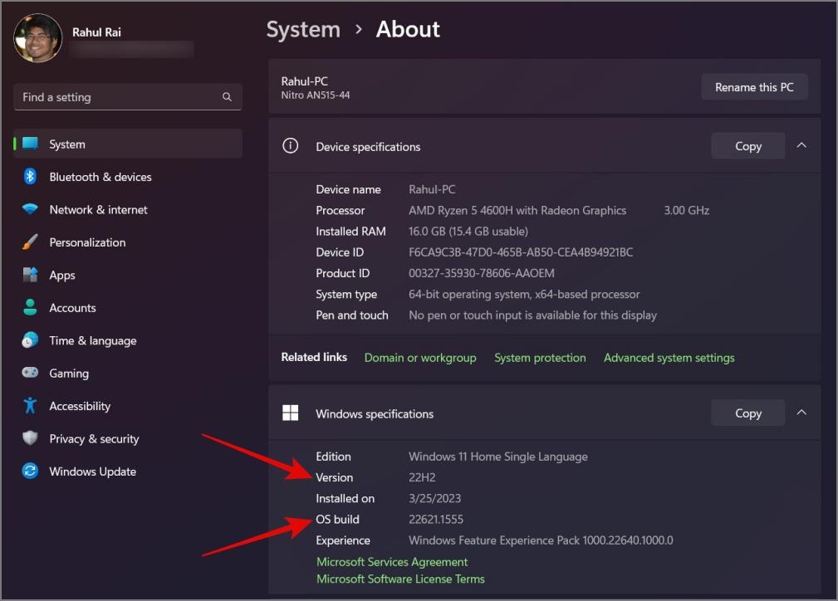Click the Privacy & security shield icon
Viewport: 838px width, 601px height.
30,438
